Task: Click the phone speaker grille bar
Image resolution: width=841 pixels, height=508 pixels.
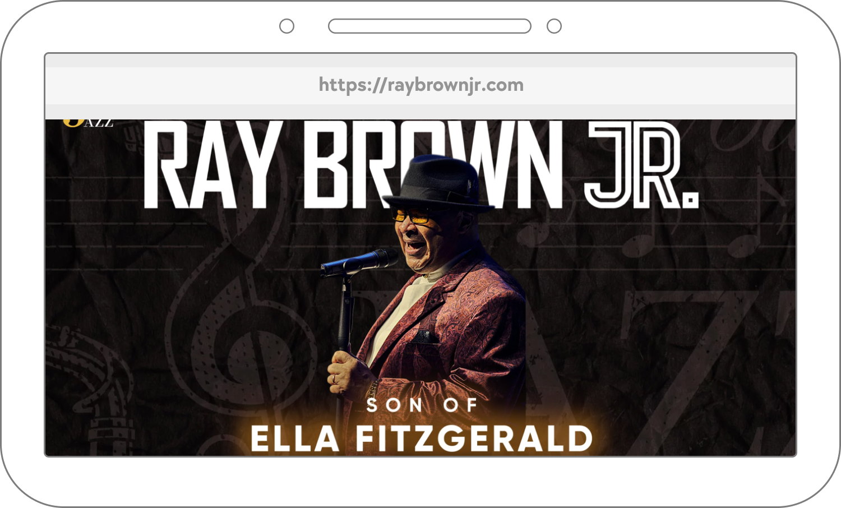Action: pyautogui.click(x=429, y=26)
